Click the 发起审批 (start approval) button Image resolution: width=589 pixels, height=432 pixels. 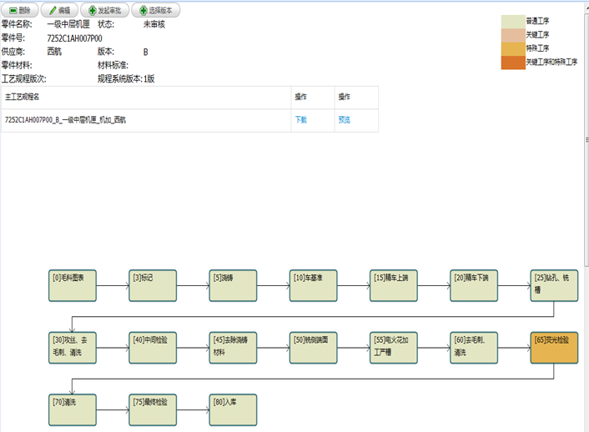(x=106, y=10)
